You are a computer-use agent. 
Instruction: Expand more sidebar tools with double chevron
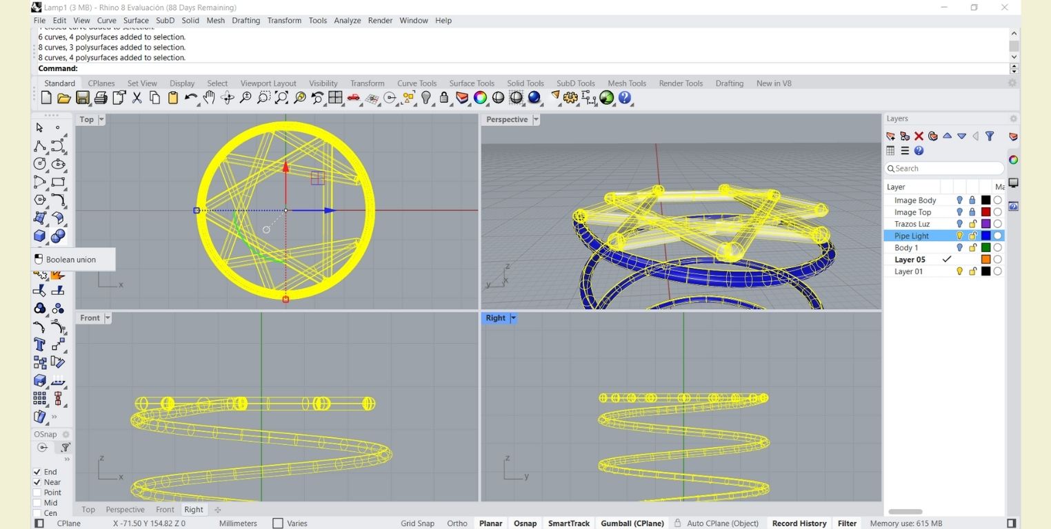54,417
